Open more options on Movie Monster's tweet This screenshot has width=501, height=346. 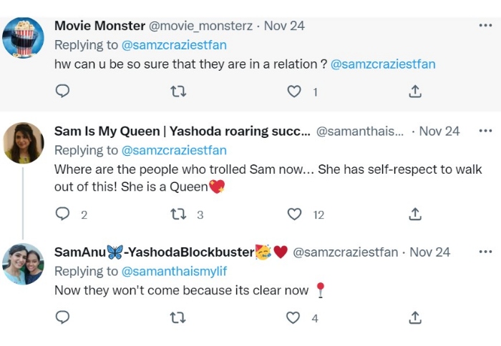point(485,25)
